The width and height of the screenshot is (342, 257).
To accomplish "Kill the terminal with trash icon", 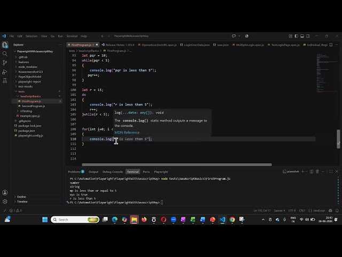I will click(317, 171).
